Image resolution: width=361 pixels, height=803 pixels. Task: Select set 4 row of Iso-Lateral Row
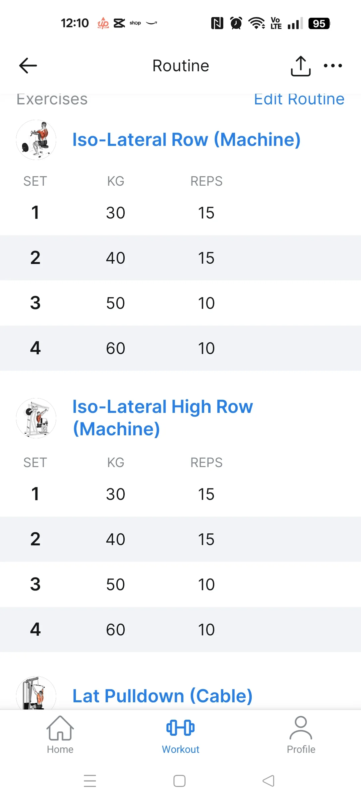click(x=180, y=348)
